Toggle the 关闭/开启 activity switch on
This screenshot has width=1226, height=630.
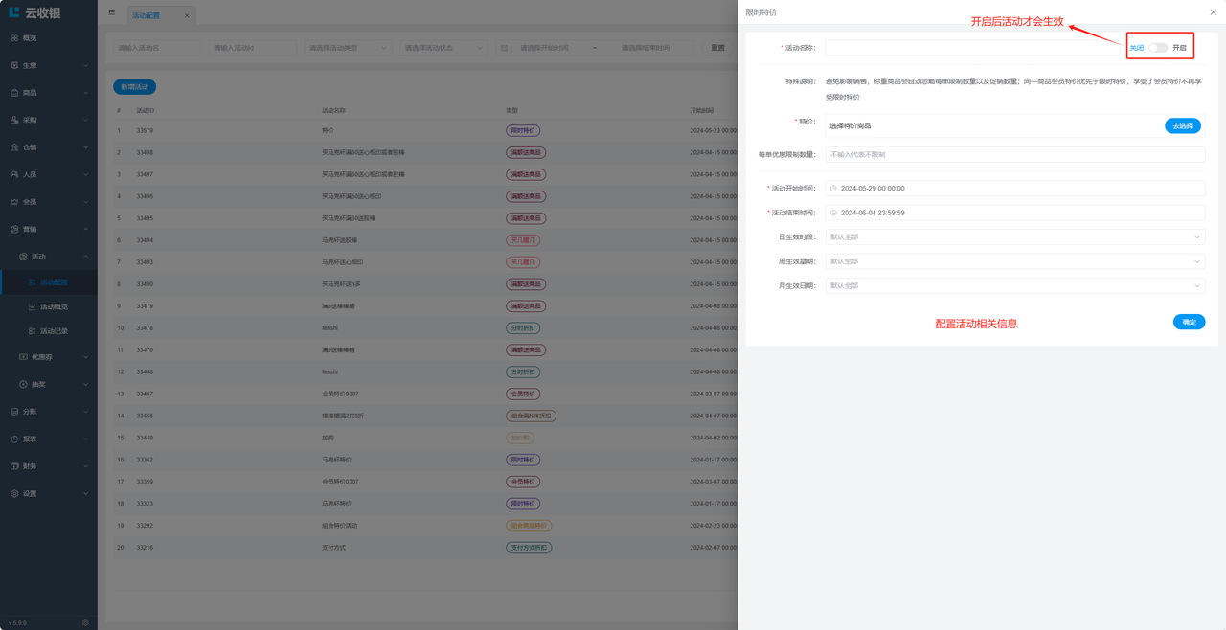pos(1158,48)
